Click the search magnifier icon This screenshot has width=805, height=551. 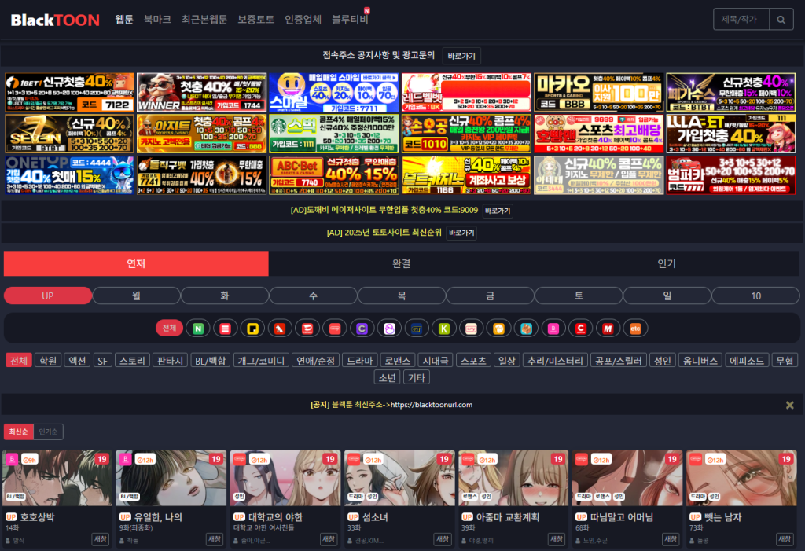pos(781,20)
